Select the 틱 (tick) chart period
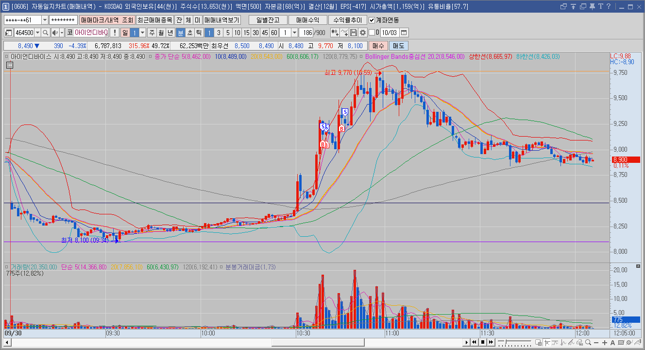Image resolution: width=645 pixels, height=350 pixels. pyautogui.click(x=199, y=33)
